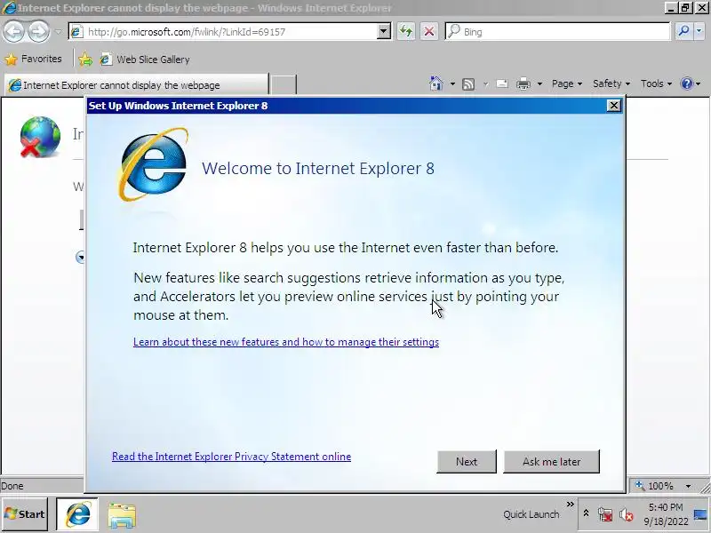Click the network status tray icon

coord(604,514)
